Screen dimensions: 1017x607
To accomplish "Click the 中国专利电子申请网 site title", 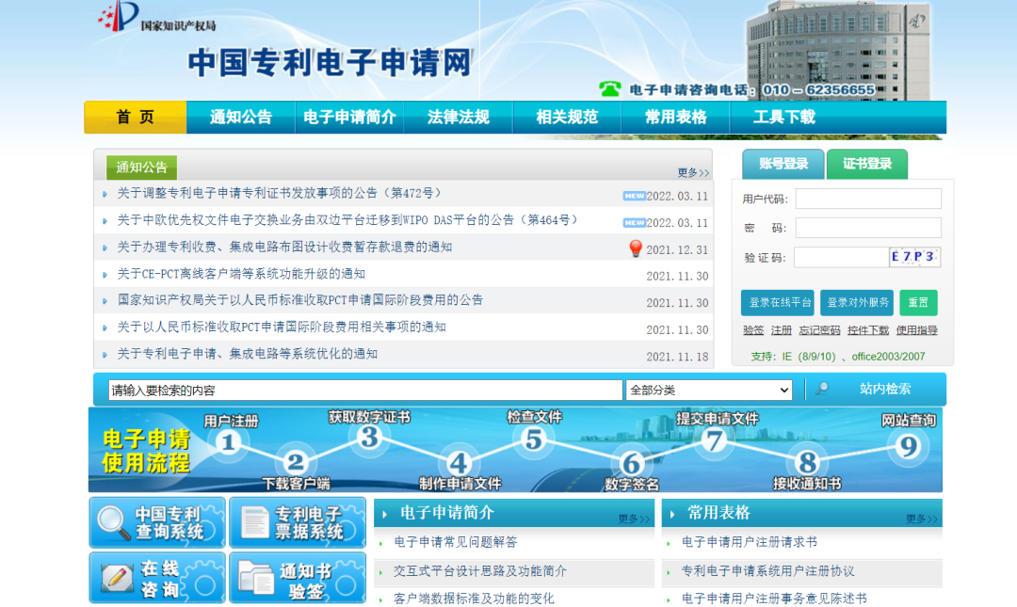I will [331, 63].
